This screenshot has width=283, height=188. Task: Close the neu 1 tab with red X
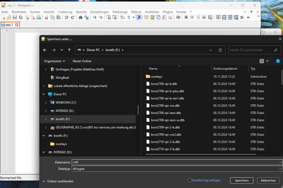(17, 25)
